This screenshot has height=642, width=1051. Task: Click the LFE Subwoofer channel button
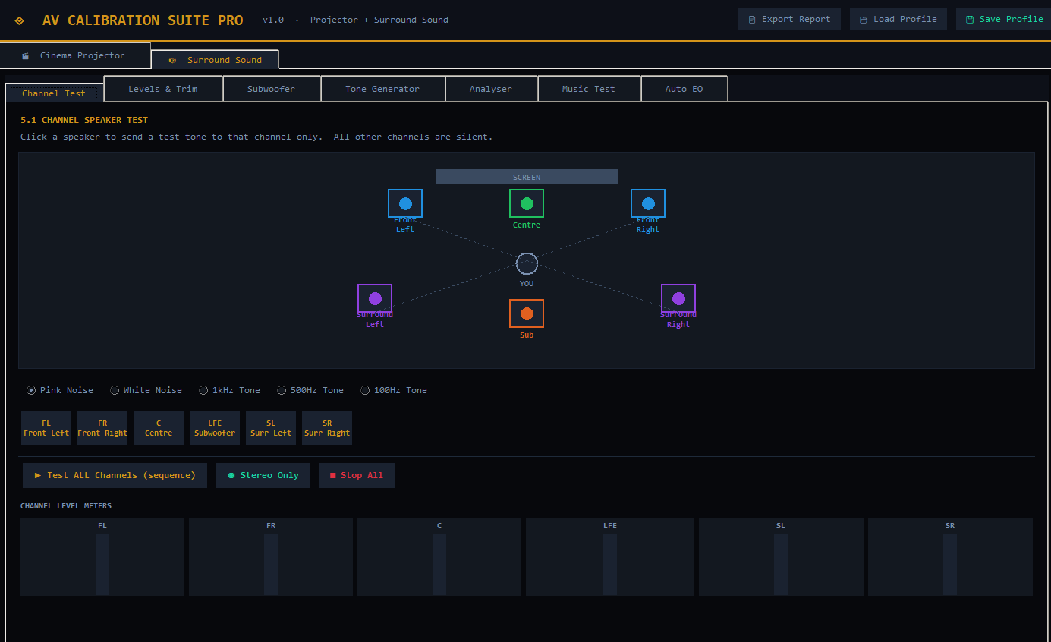pos(215,428)
